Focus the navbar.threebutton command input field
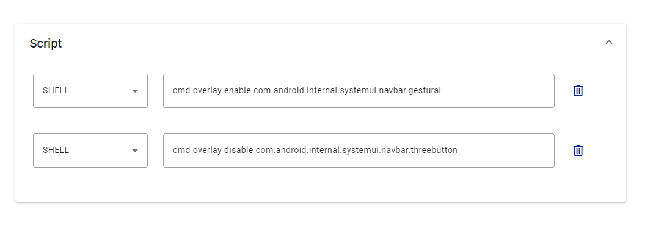Image resolution: width=653 pixels, height=231 pixels. 359,151
